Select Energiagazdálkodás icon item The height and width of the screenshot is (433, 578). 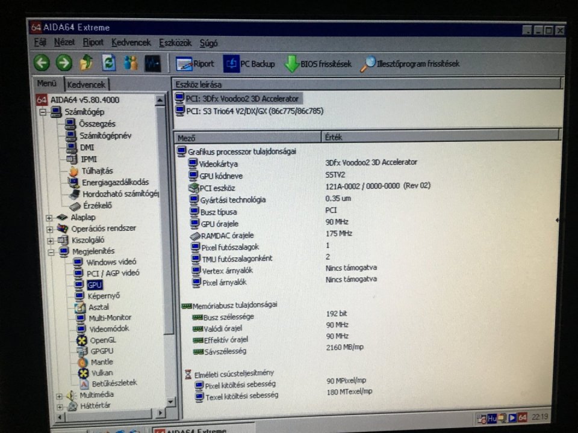click(109, 182)
